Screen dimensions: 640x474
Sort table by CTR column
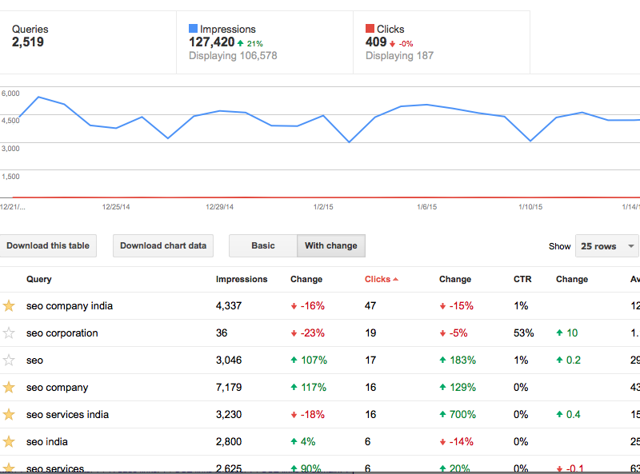point(522,280)
